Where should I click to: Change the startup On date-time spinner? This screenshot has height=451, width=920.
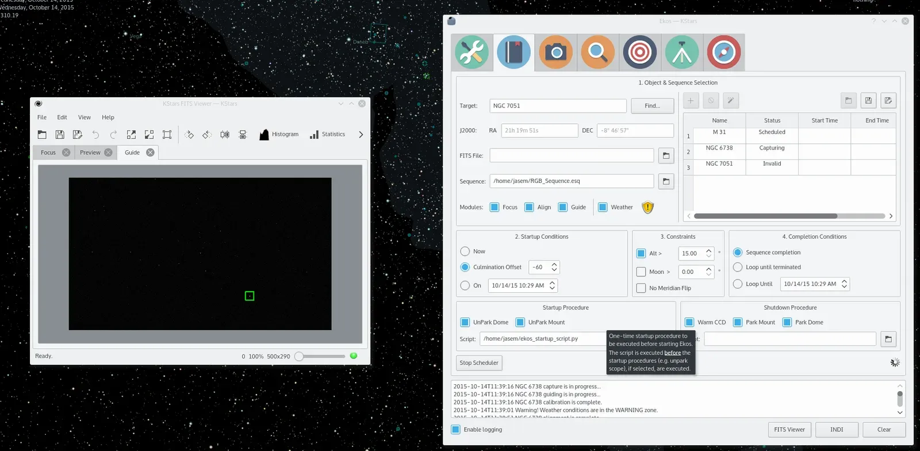(x=552, y=285)
